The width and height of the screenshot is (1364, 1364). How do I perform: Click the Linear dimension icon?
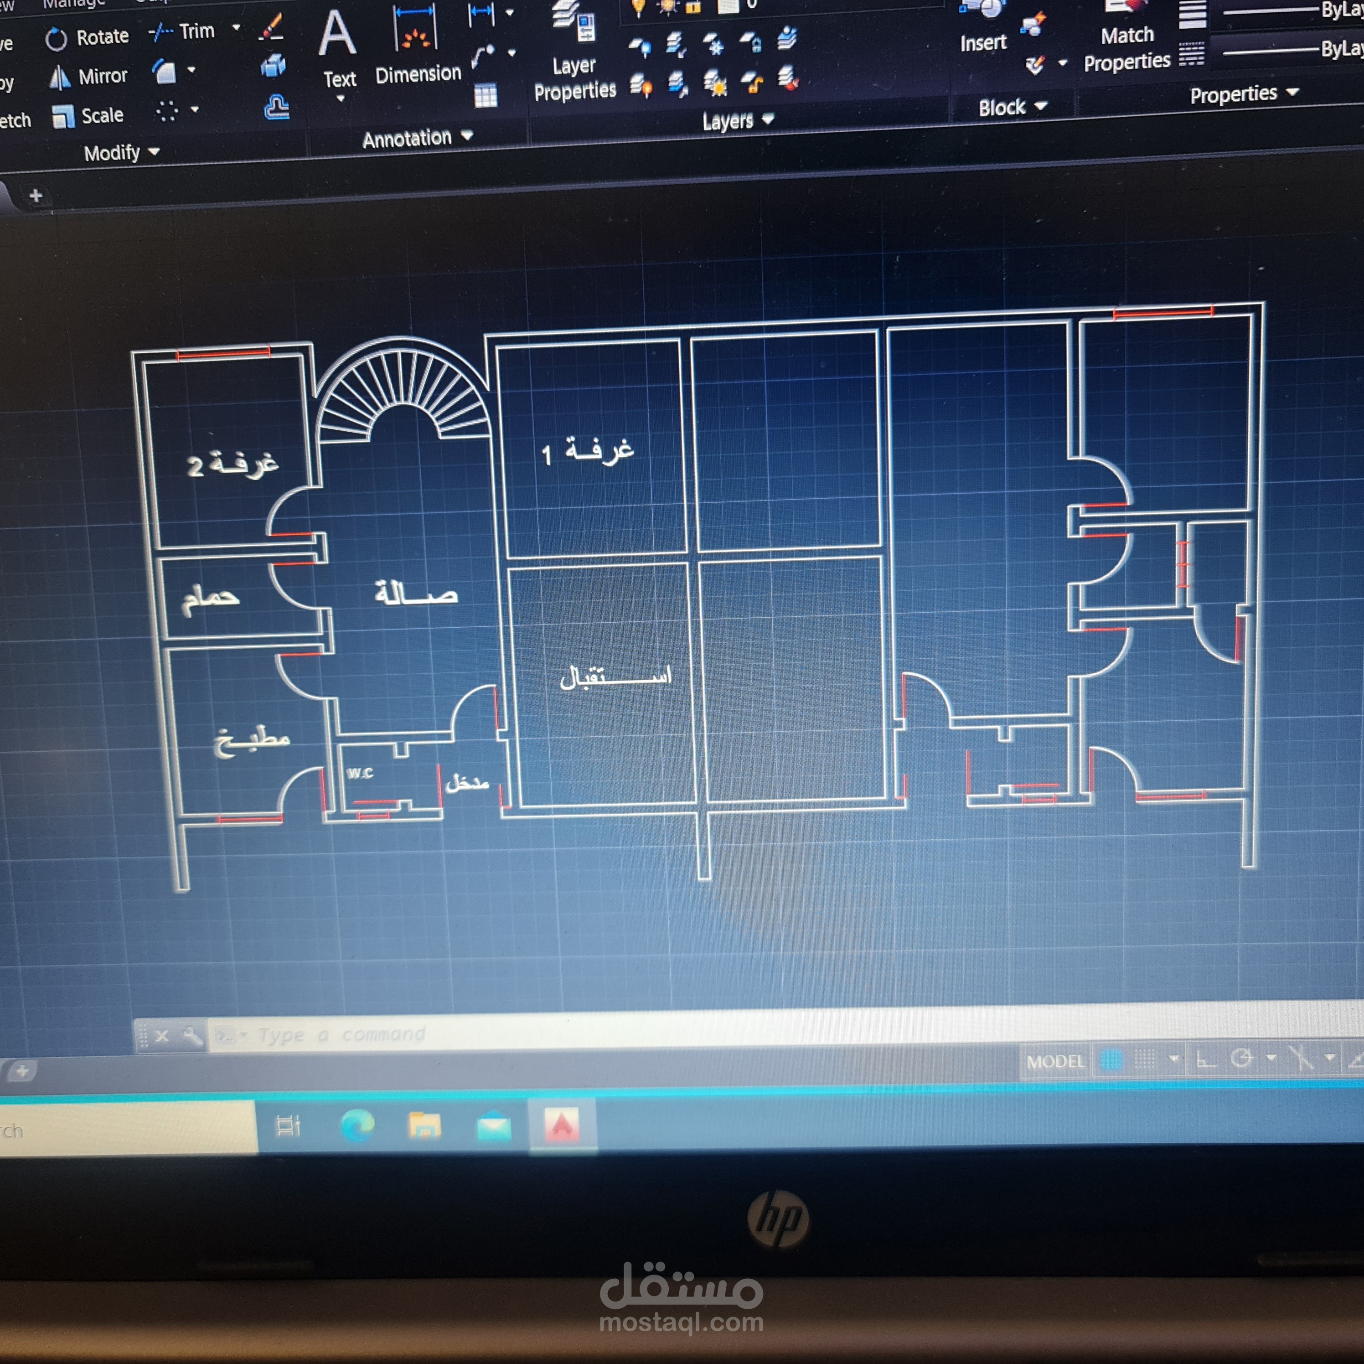(x=481, y=14)
